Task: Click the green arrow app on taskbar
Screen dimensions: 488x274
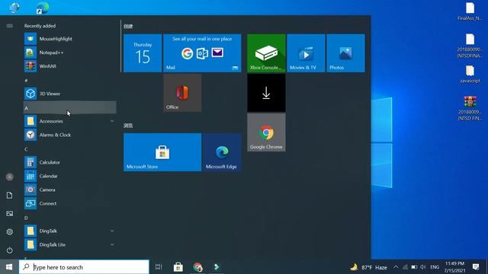Action: coord(217,267)
